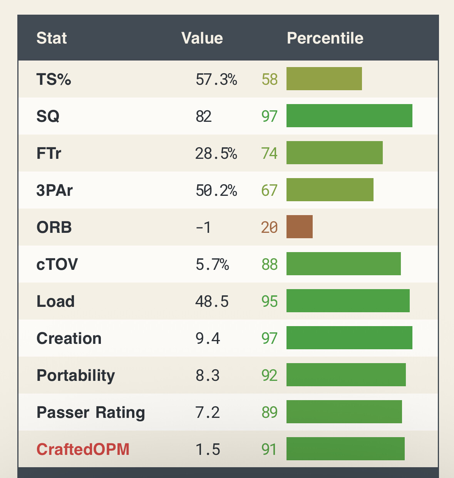This screenshot has width=454, height=478.
Task: Click the Load percentile bar
Action: tap(348, 301)
